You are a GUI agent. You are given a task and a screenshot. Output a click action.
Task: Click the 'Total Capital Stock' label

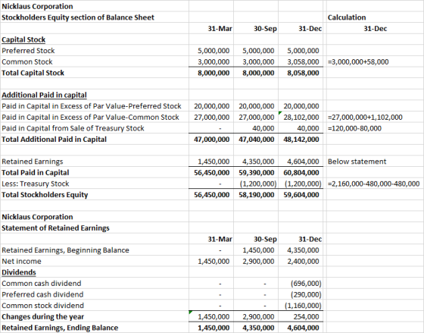click(x=33, y=73)
